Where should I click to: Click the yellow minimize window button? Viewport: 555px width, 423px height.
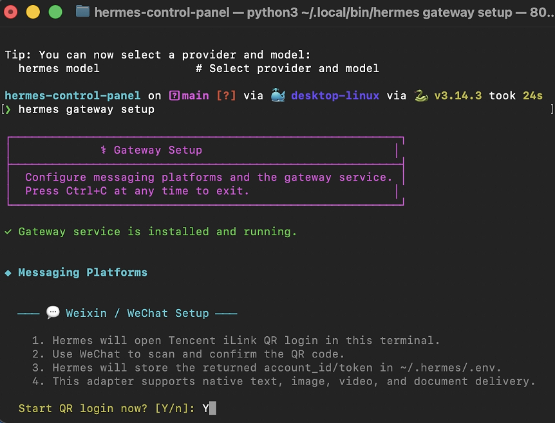[x=33, y=12]
